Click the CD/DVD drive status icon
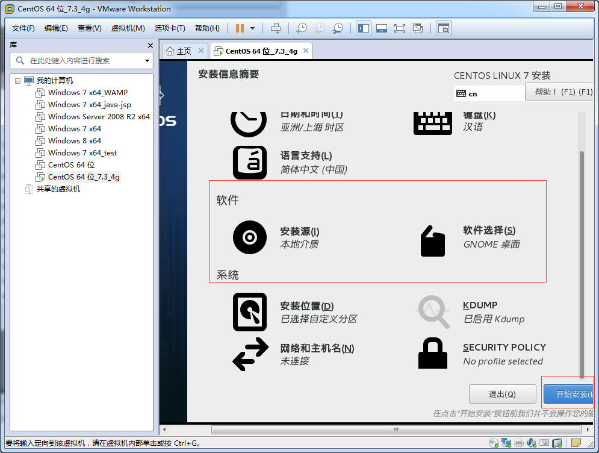The width and height of the screenshot is (599, 453). (494, 443)
